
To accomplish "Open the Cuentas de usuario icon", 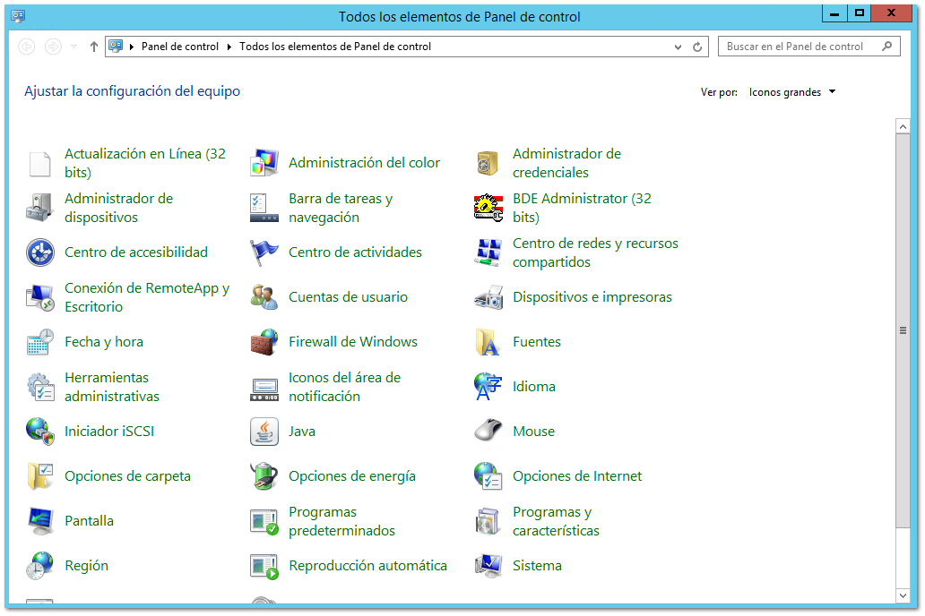I will pos(264,297).
